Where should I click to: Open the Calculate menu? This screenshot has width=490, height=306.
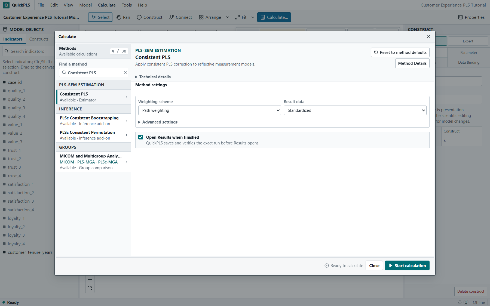click(x=107, y=5)
